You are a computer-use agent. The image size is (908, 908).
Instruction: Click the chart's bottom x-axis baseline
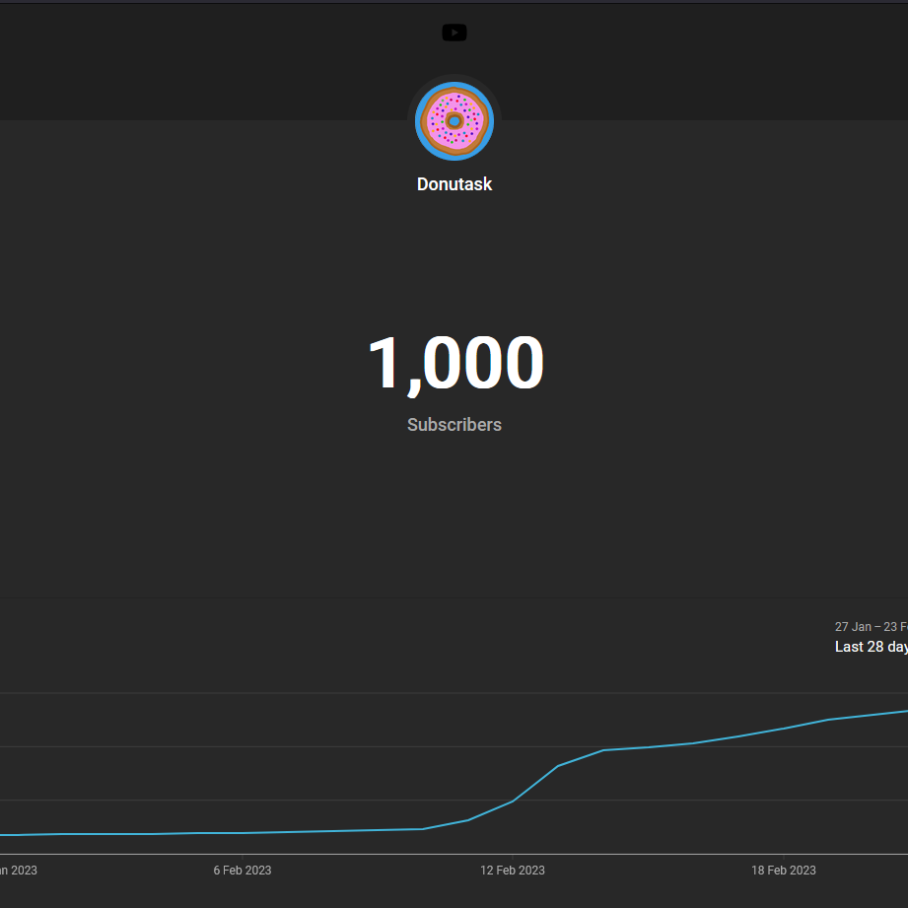296,854
